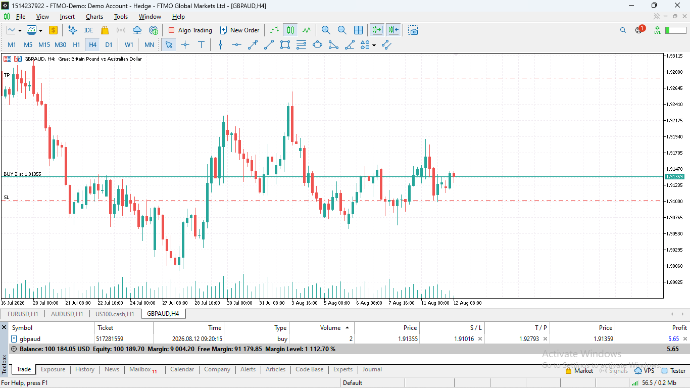The width and height of the screenshot is (690, 388).
Task: Switch to the EURUSD,H1 chart tab
Action: click(x=23, y=314)
